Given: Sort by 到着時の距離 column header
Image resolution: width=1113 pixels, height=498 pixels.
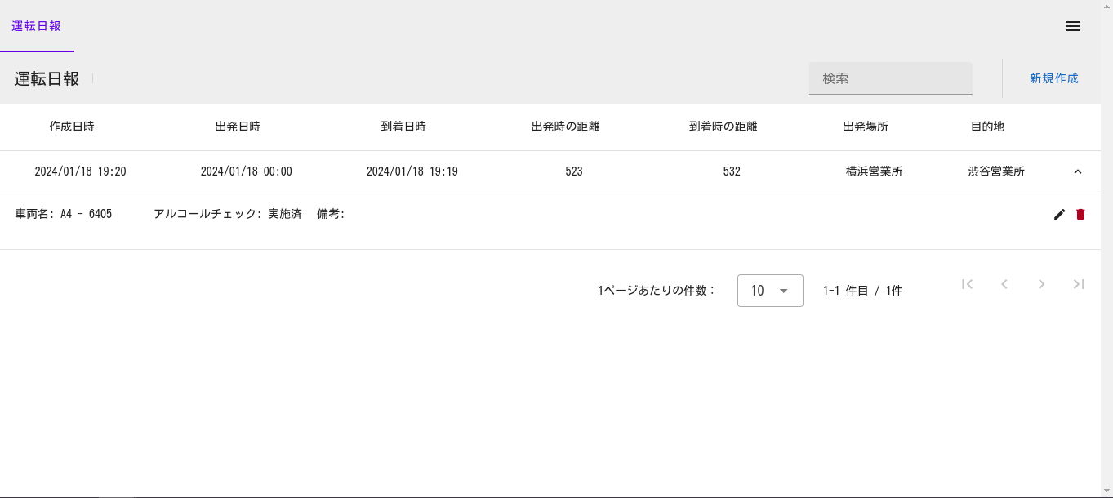Looking at the screenshot, I should pyautogui.click(x=723, y=127).
